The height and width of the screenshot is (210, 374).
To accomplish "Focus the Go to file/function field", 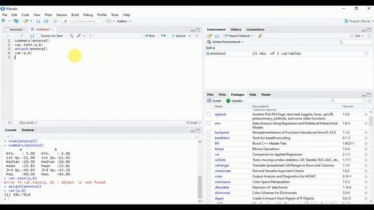I will pyautogui.click(x=82, y=21).
